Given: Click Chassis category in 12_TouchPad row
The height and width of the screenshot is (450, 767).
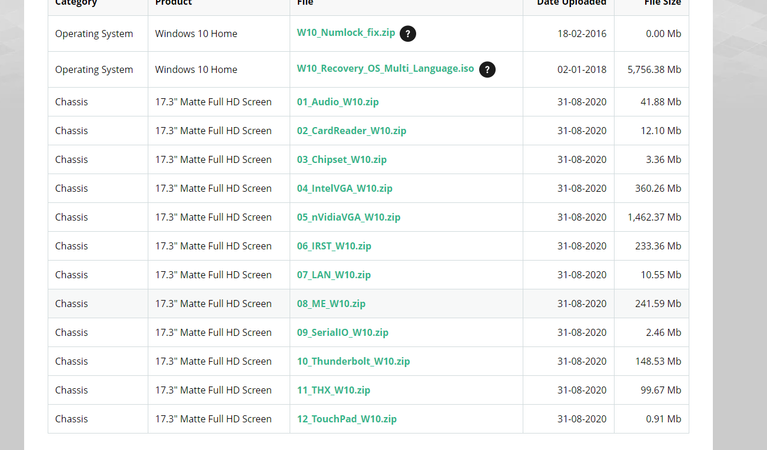Looking at the screenshot, I should click(x=71, y=419).
